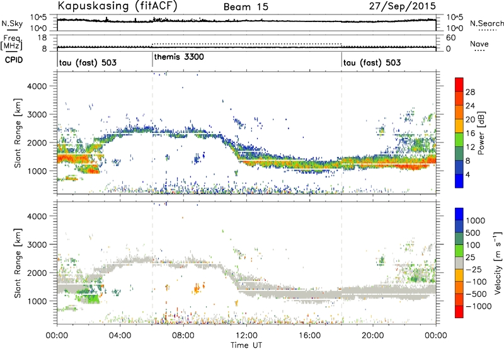Click the 'Slant Range [km]' label of velocity panel
The height and width of the screenshot is (349, 504).
tap(18, 263)
